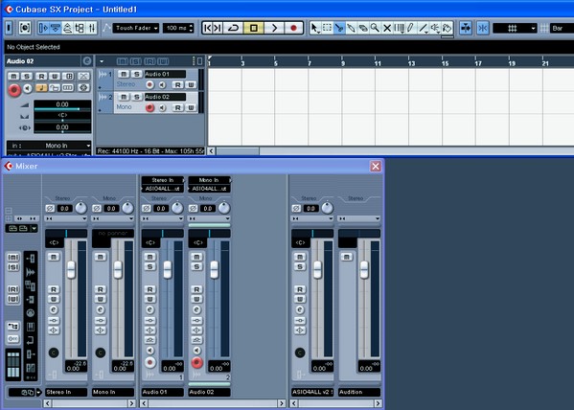Viewport: 574px width, 410px height.
Task: Click the Inspector pan value slider
Action: (62, 117)
